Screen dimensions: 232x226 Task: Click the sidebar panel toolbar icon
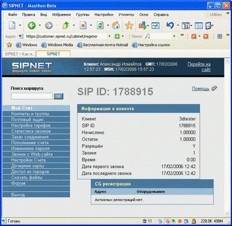198,26
